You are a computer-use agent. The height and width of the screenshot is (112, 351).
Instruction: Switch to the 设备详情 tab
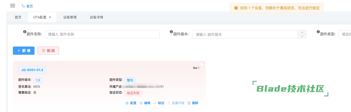[x=96, y=17]
